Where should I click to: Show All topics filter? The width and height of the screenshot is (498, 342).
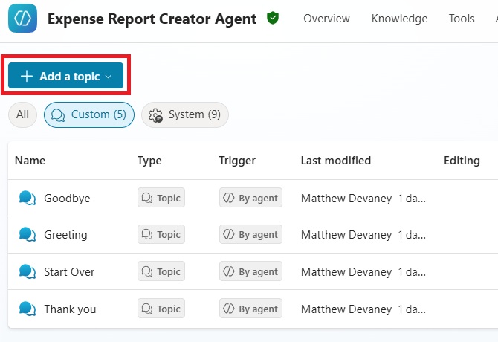[x=22, y=114]
